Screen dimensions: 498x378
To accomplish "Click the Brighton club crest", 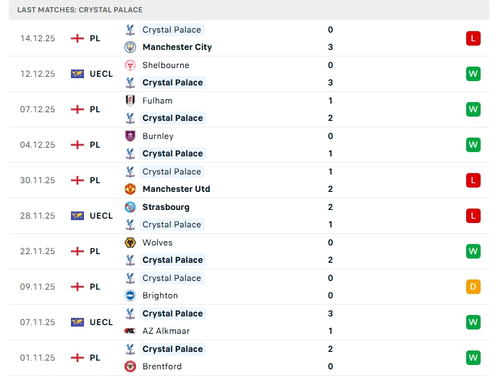I will pos(130,295).
